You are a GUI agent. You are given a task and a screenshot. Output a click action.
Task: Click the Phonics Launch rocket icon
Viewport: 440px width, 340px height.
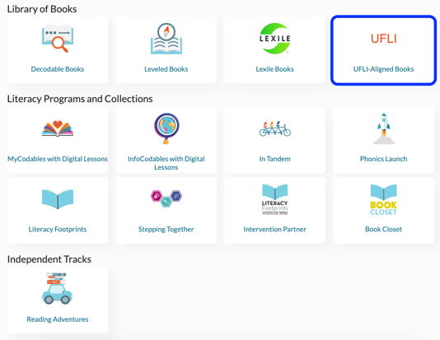pos(384,128)
